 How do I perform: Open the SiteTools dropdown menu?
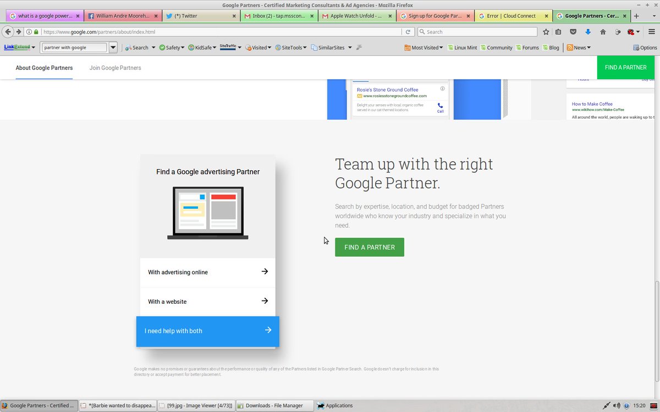click(291, 47)
